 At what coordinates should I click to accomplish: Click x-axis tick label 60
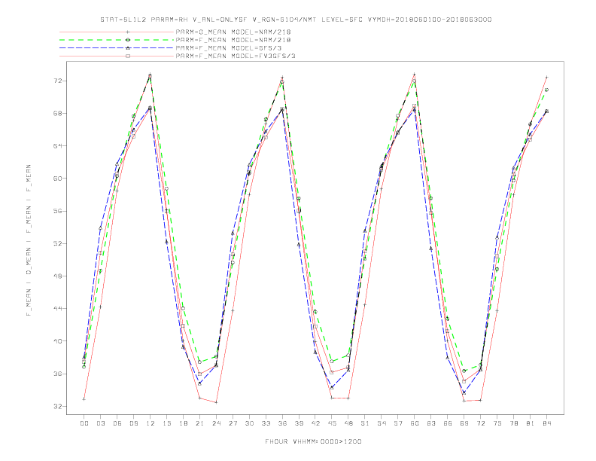[415, 423]
